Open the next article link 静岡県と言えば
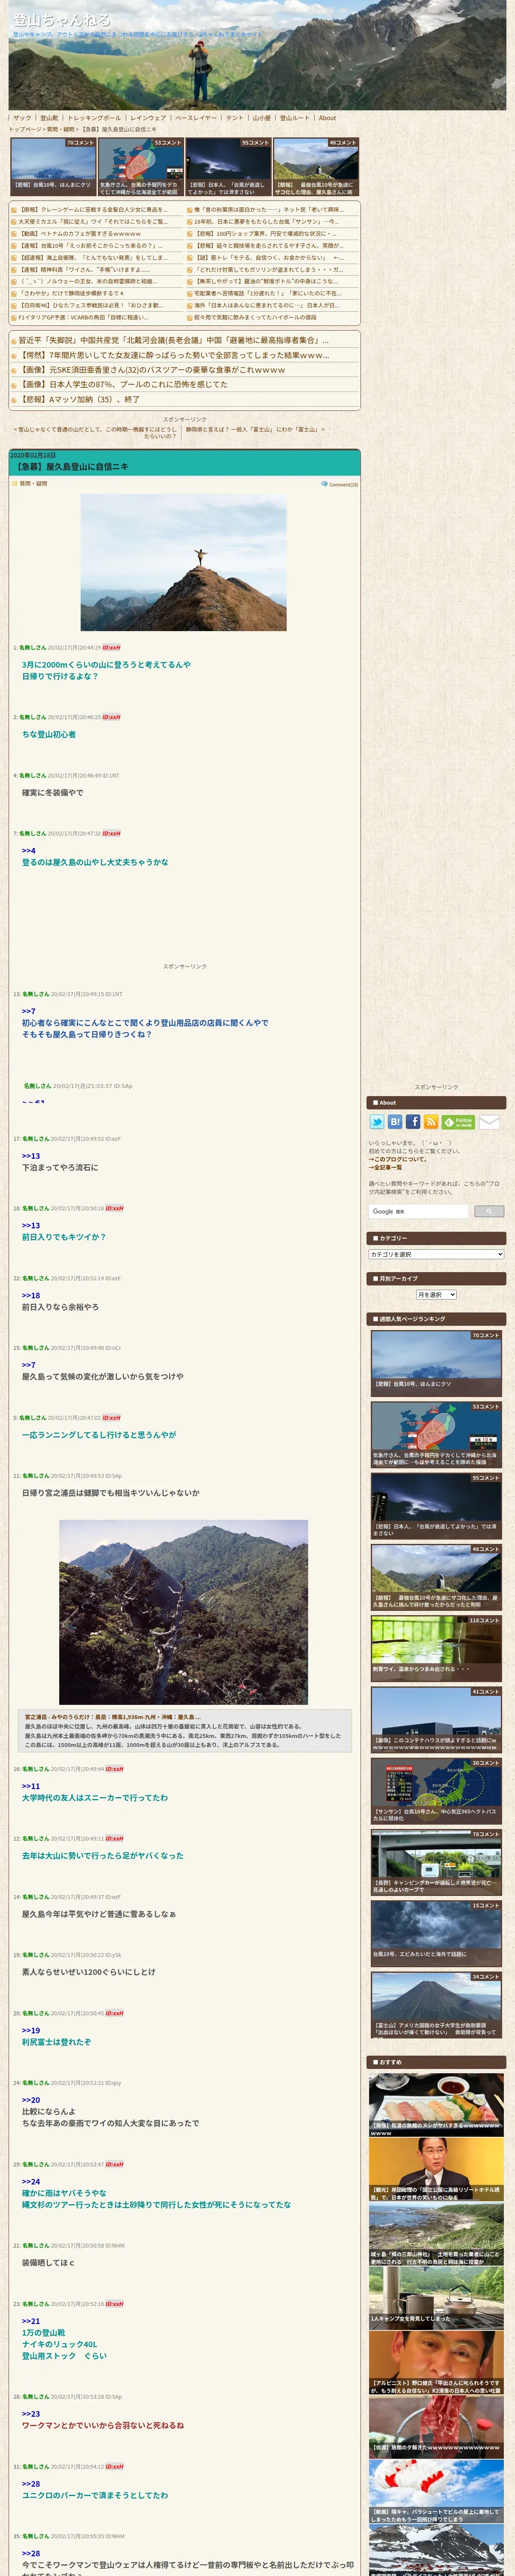Screen dimensions: 515x2576 tap(255, 429)
